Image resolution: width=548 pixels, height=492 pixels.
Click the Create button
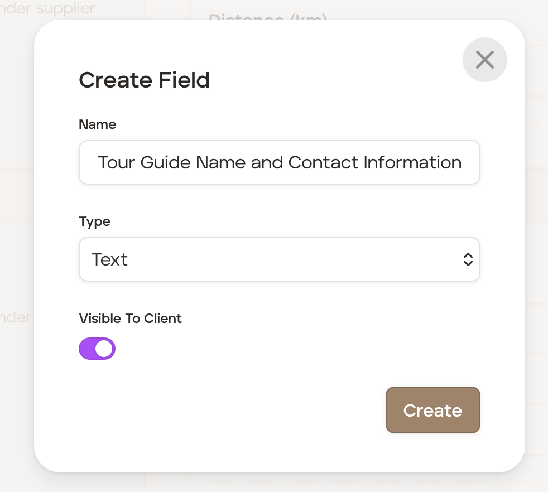(432, 410)
